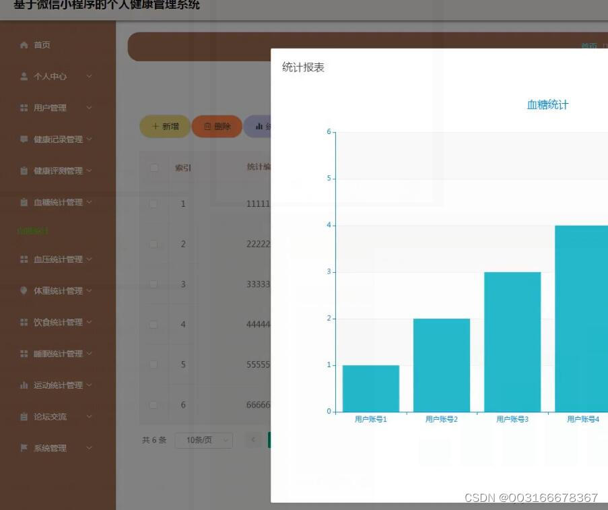Click the 用户账号3 axis label
608x510 pixels.
tap(512, 419)
